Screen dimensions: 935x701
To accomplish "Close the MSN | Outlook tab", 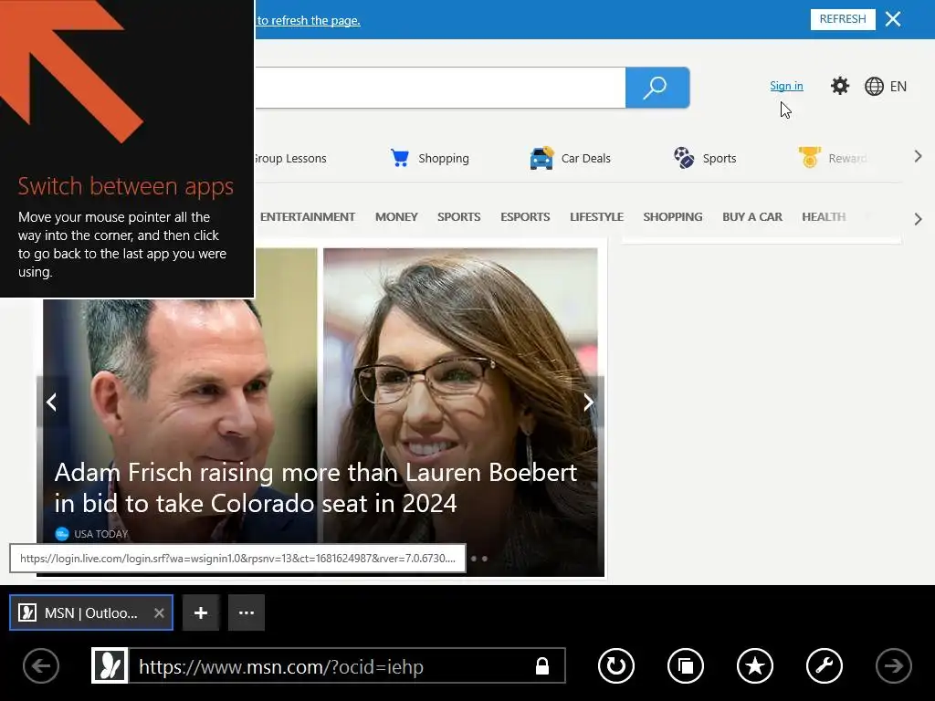I will [159, 612].
